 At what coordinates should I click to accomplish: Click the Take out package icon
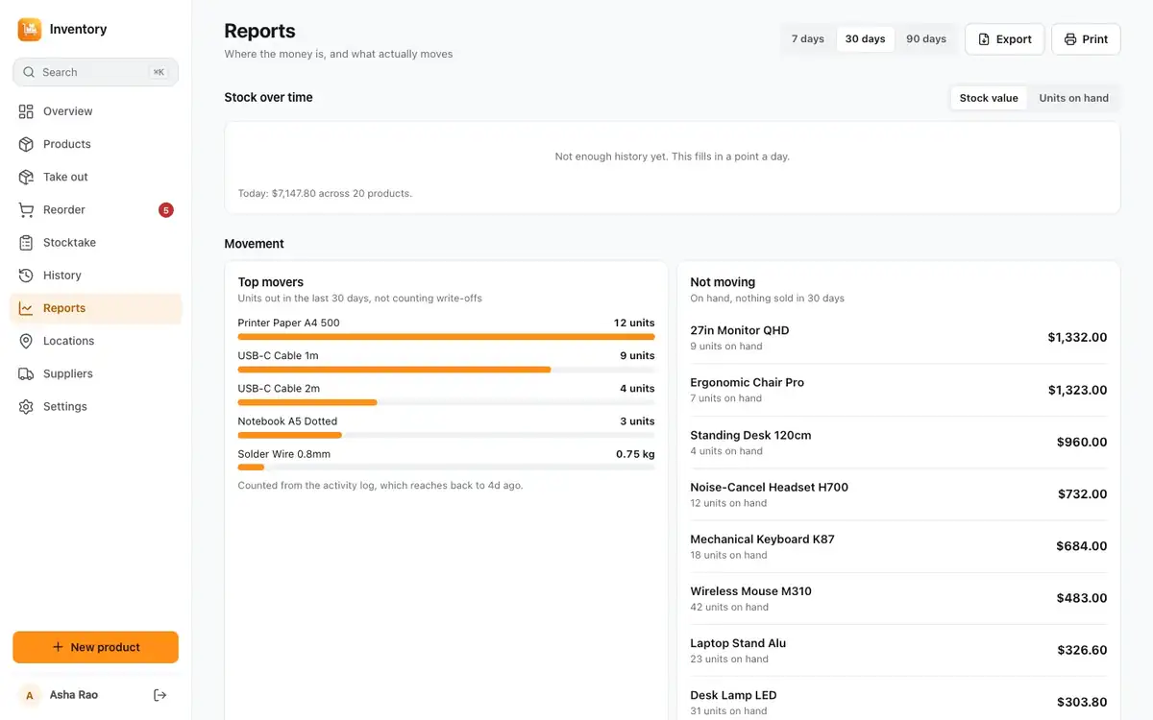click(x=26, y=177)
